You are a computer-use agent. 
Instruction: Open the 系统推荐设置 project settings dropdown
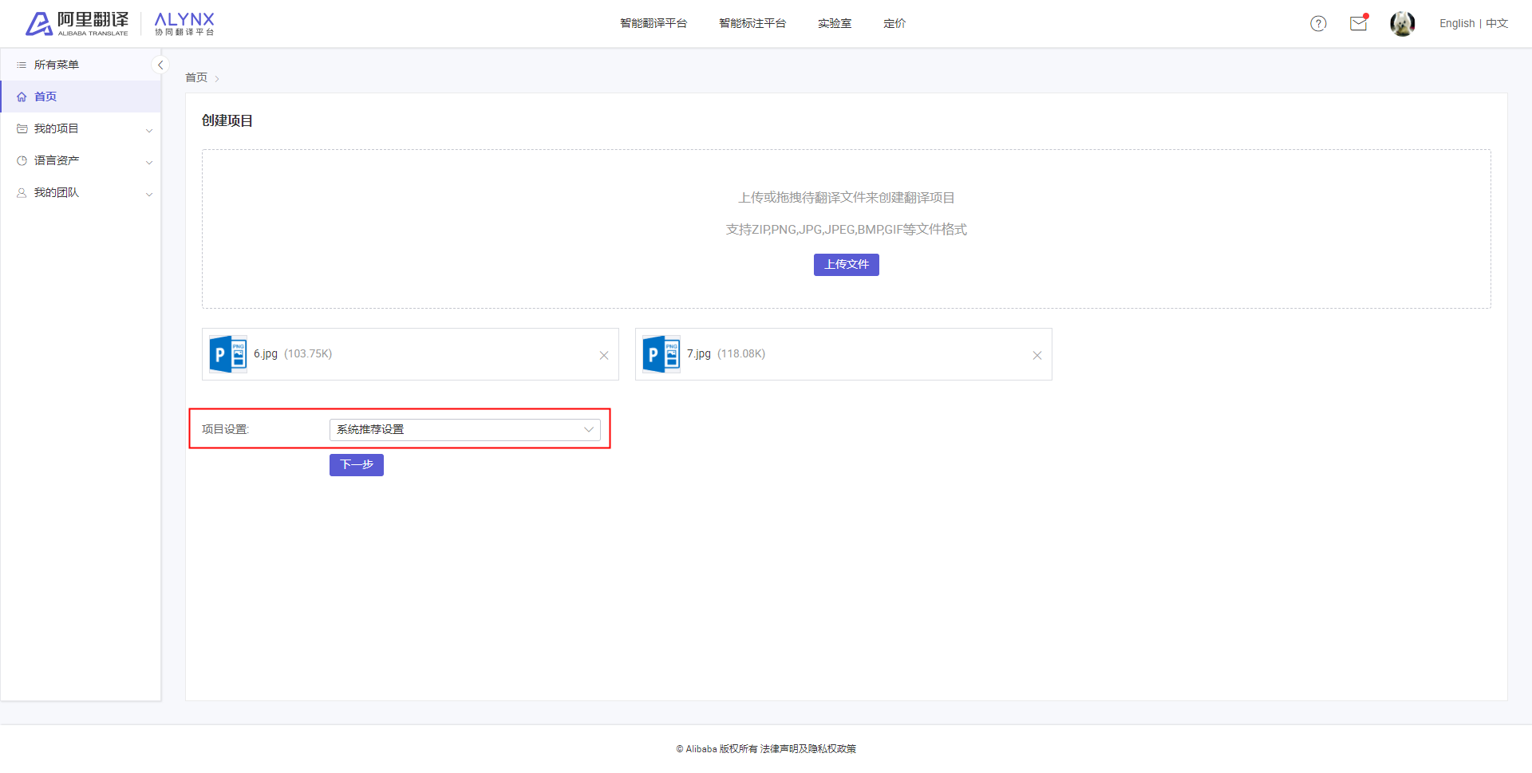pyautogui.click(x=465, y=430)
